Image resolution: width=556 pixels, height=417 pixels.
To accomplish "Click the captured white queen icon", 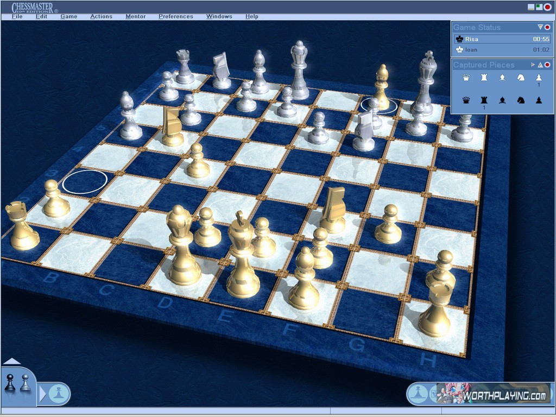I will [x=466, y=78].
